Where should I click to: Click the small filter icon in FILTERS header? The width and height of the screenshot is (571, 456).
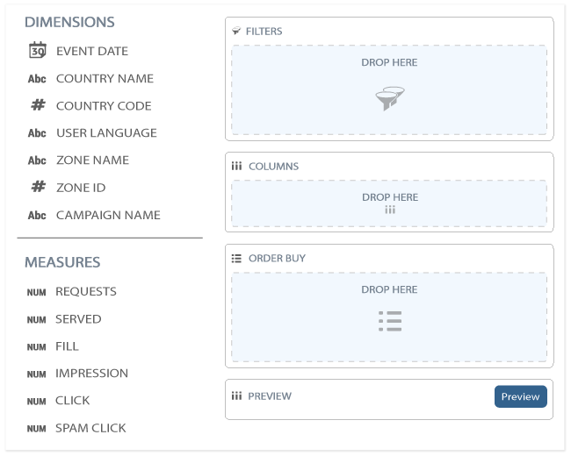pos(236,31)
